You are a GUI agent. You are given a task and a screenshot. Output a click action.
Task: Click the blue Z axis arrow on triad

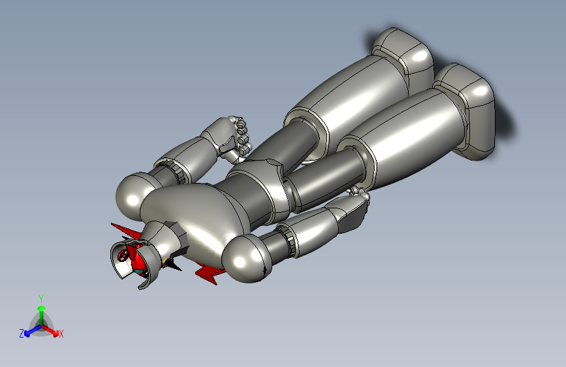coord(32,330)
